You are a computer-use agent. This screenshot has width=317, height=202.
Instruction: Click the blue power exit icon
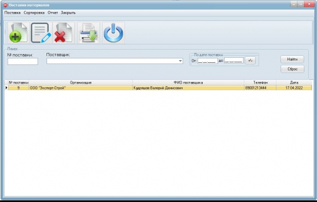click(114, 33)
